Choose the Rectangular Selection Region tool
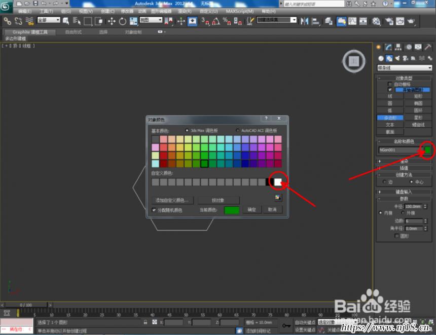This screenshot has height=335, width=436. click(88, 21)
